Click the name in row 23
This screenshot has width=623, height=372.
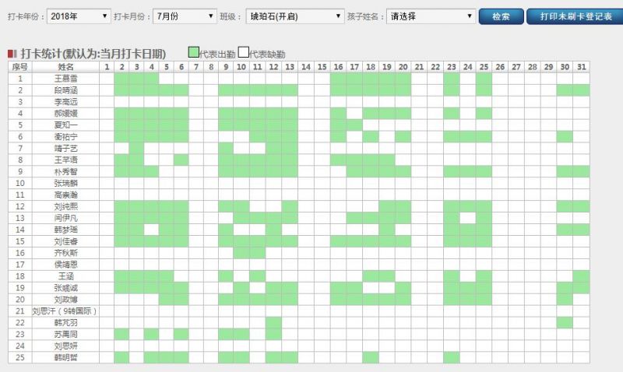(65, 335)
